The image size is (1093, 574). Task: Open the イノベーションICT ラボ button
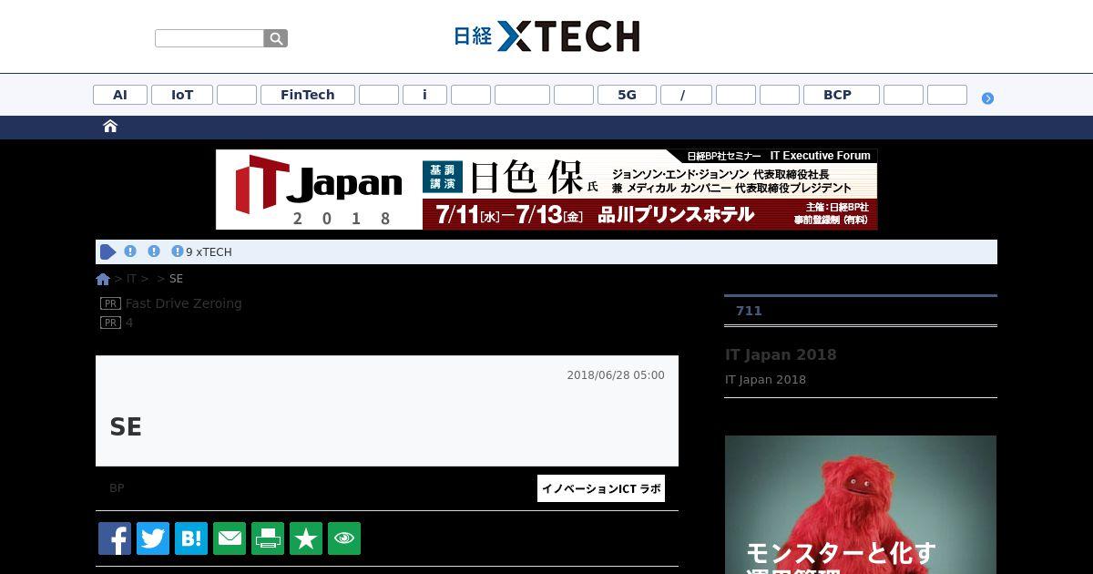601,488
